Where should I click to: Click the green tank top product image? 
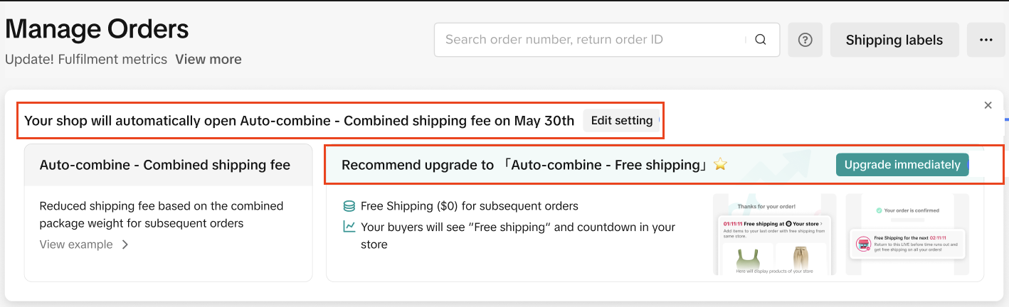745,259
